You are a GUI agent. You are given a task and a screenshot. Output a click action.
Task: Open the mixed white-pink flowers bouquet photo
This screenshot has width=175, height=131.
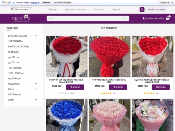coord(152,115)
